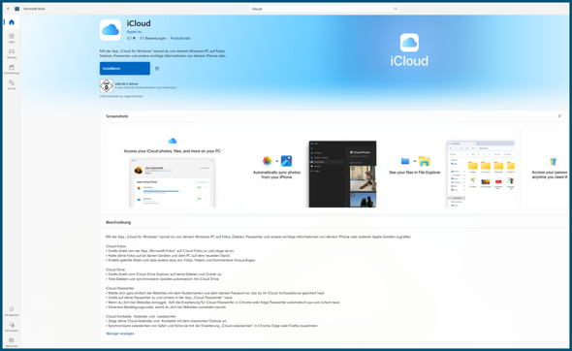
Task: Click the search magnifier icon
Action: coord(396,9)
